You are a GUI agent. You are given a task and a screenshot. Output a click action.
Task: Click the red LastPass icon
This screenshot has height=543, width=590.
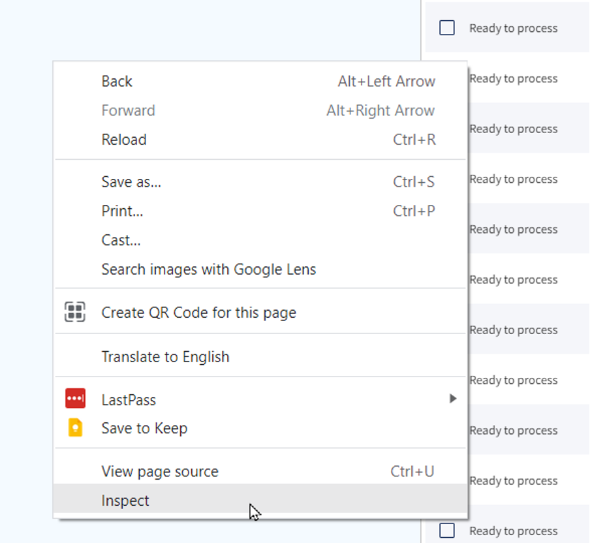[x=75, y=399]
